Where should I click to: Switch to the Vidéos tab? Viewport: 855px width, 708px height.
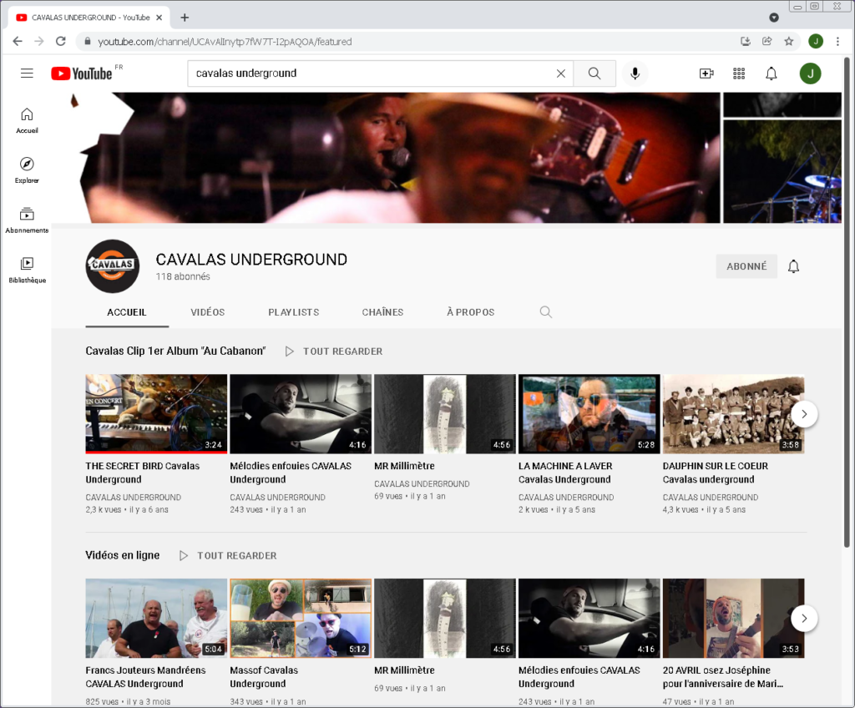[x=208, y=312]
